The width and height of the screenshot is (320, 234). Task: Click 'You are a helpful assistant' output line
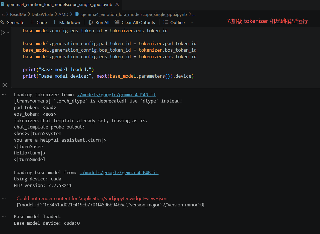click(x=60, y=140)
